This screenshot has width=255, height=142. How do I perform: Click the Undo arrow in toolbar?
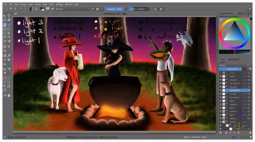point(21,9)
